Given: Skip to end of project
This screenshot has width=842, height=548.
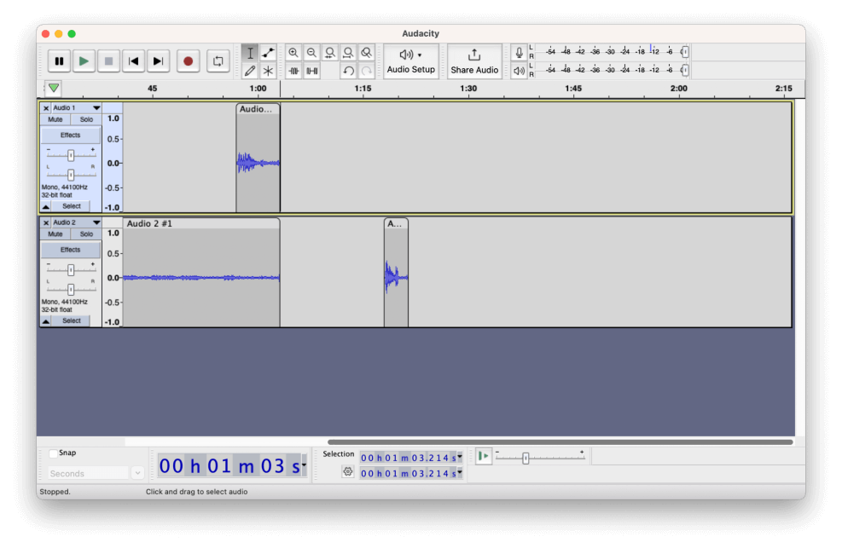Looking at the screenshot, I should [158, 61].
